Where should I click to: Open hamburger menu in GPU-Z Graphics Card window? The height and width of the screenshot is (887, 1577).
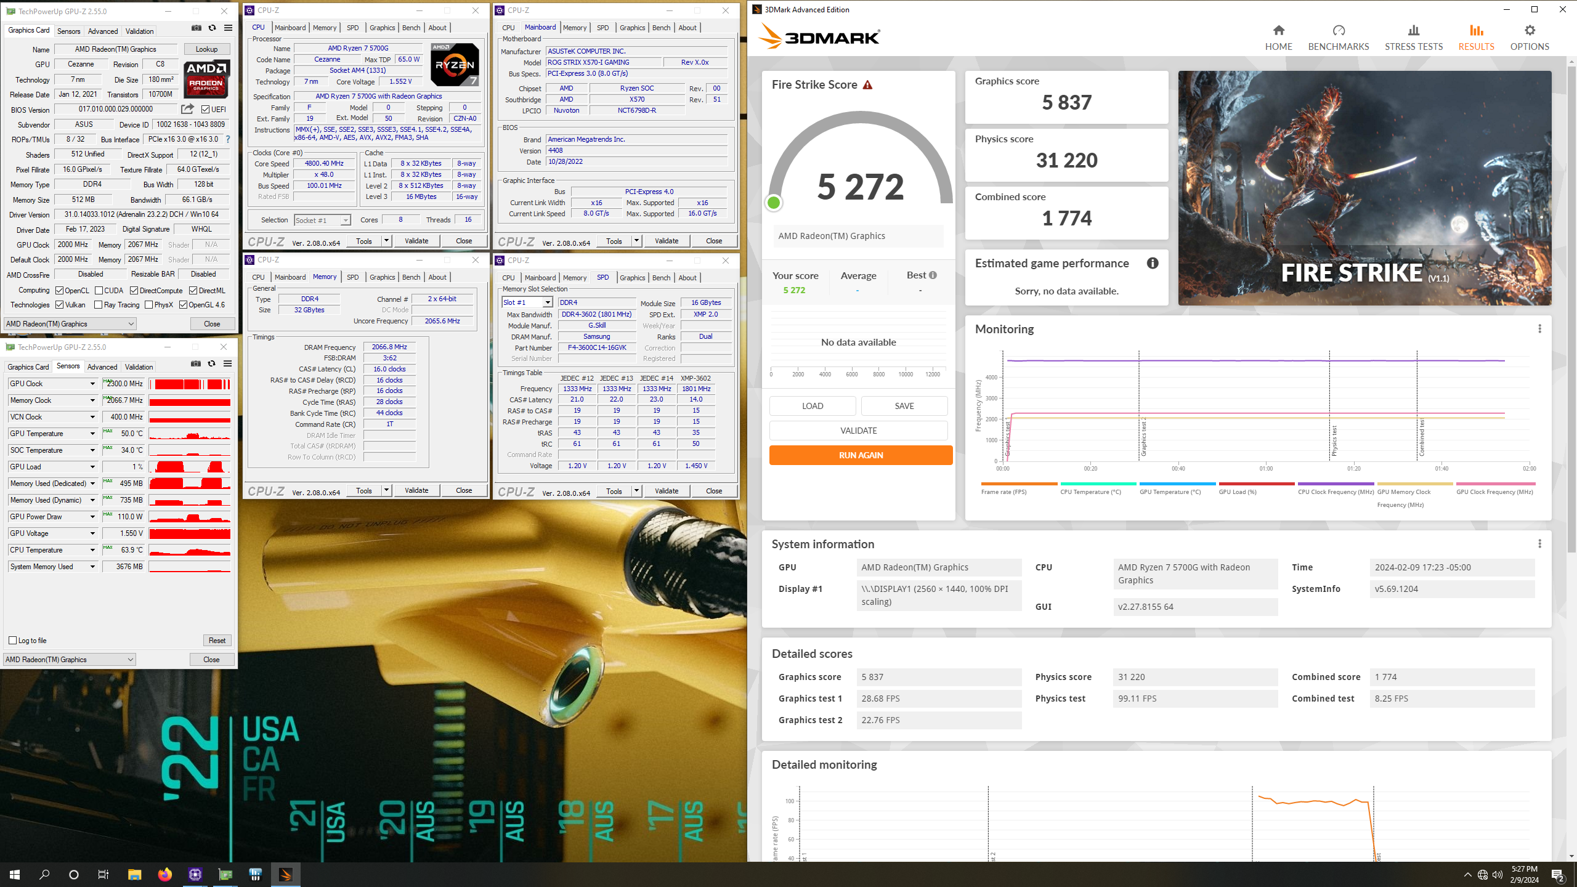click(228, 28)
